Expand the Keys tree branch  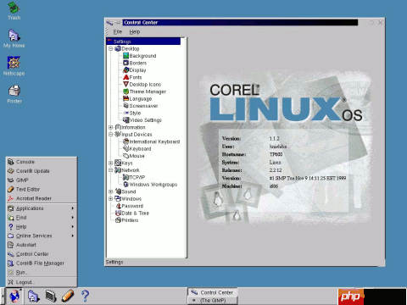pyautogui.click(x=111, y=163)
